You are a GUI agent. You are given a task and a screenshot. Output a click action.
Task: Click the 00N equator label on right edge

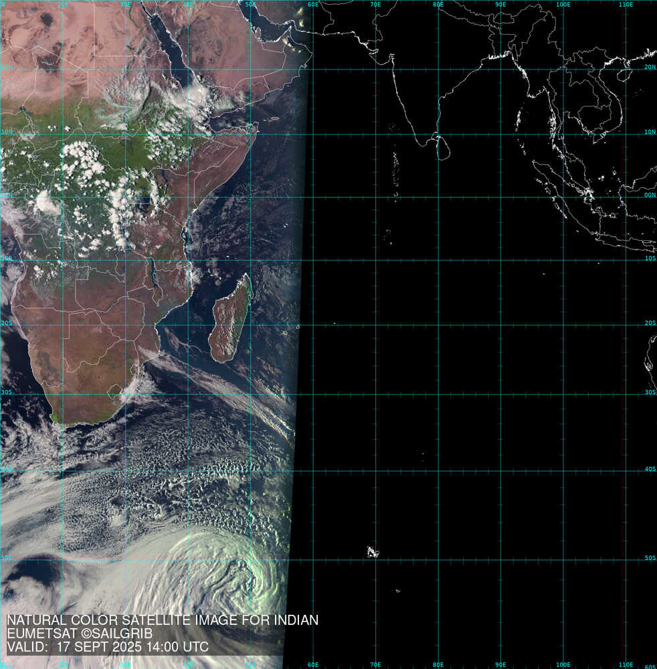pyautogui.click(x=650, y=196)
